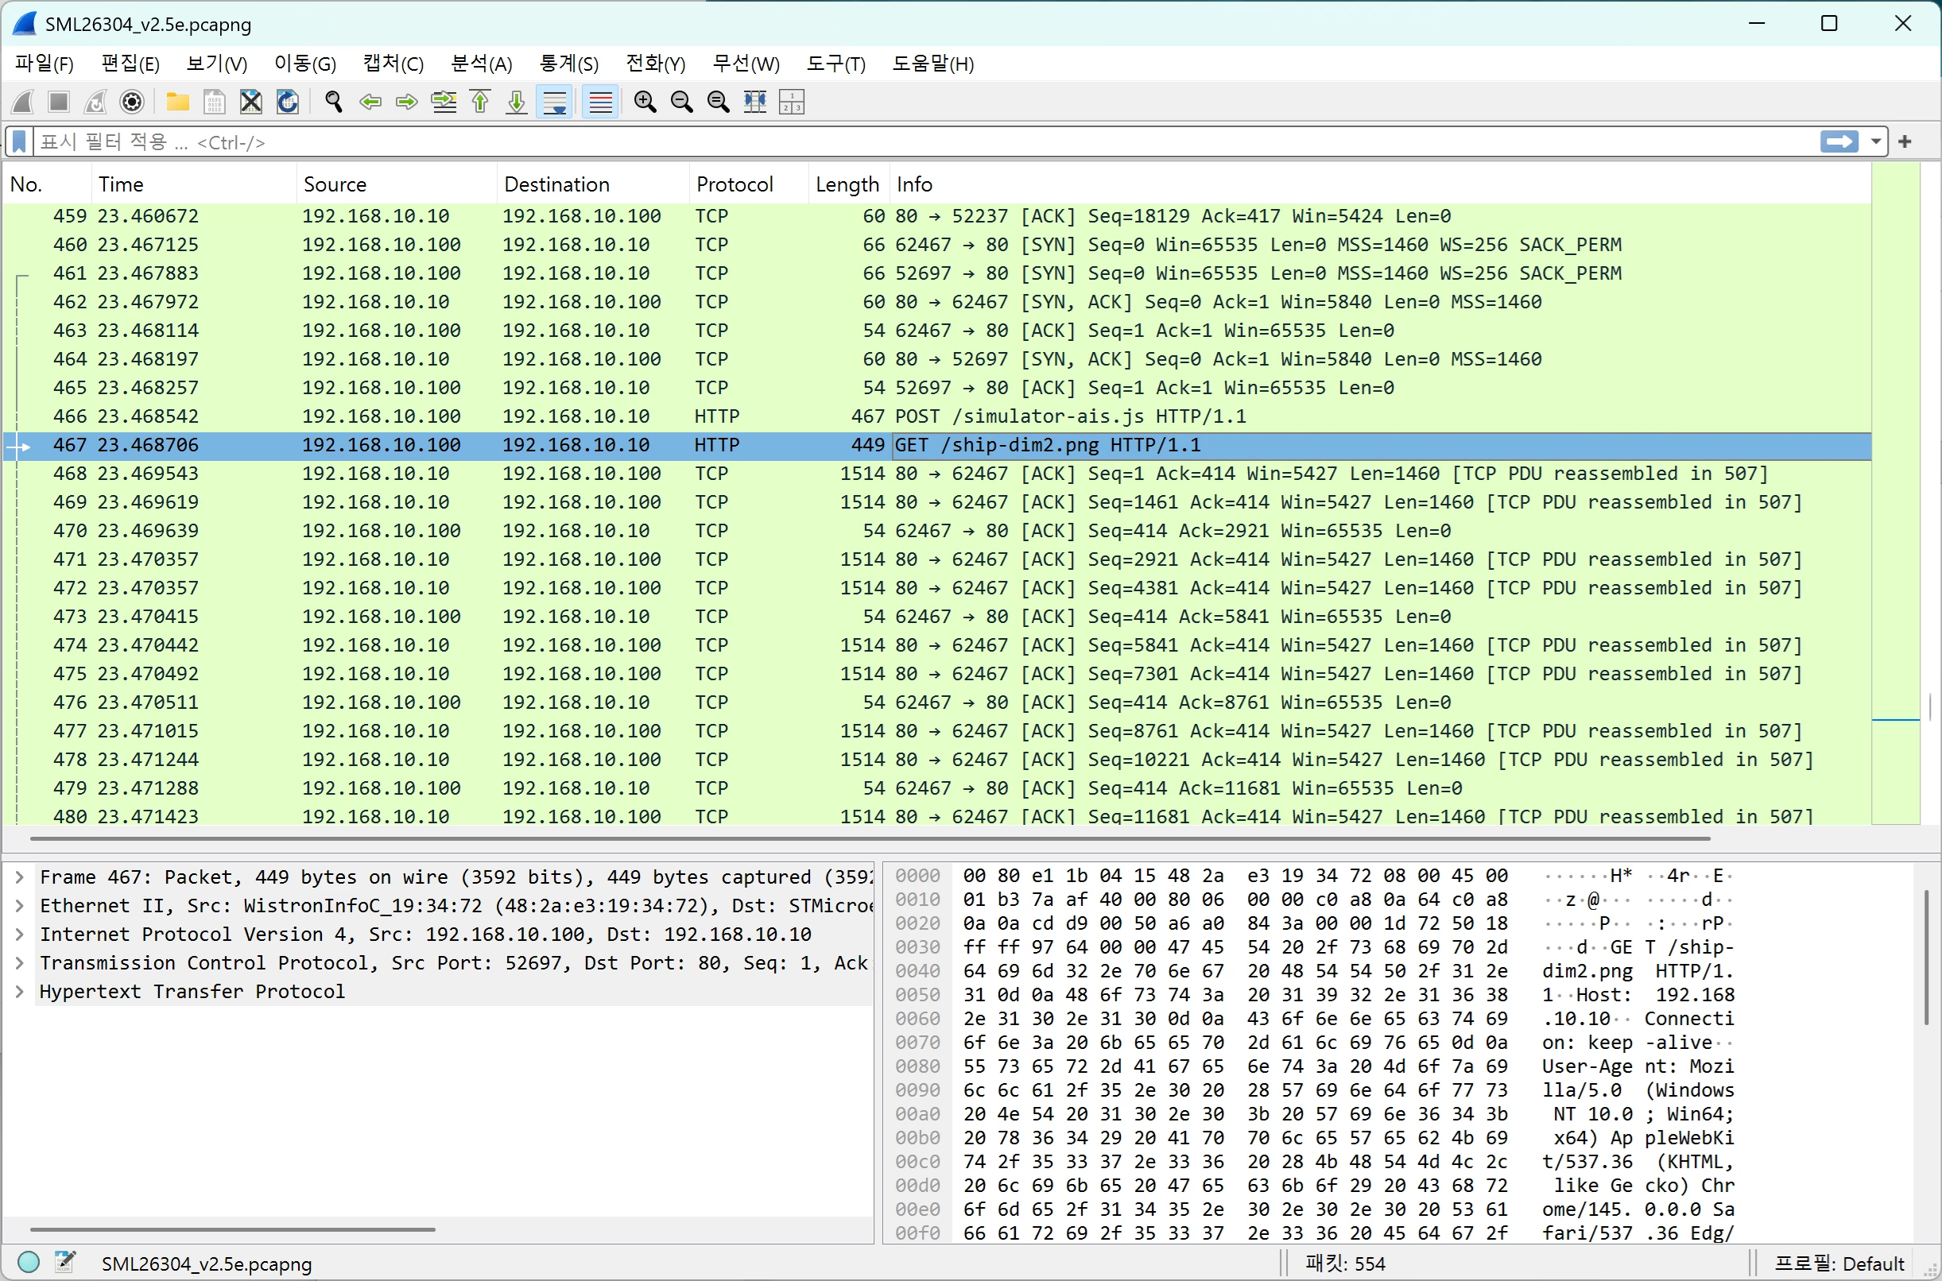The image size is (1942, 1281).
Task: Select packet 462 SYN, ACK row
Action: click(x=937, y=302)
